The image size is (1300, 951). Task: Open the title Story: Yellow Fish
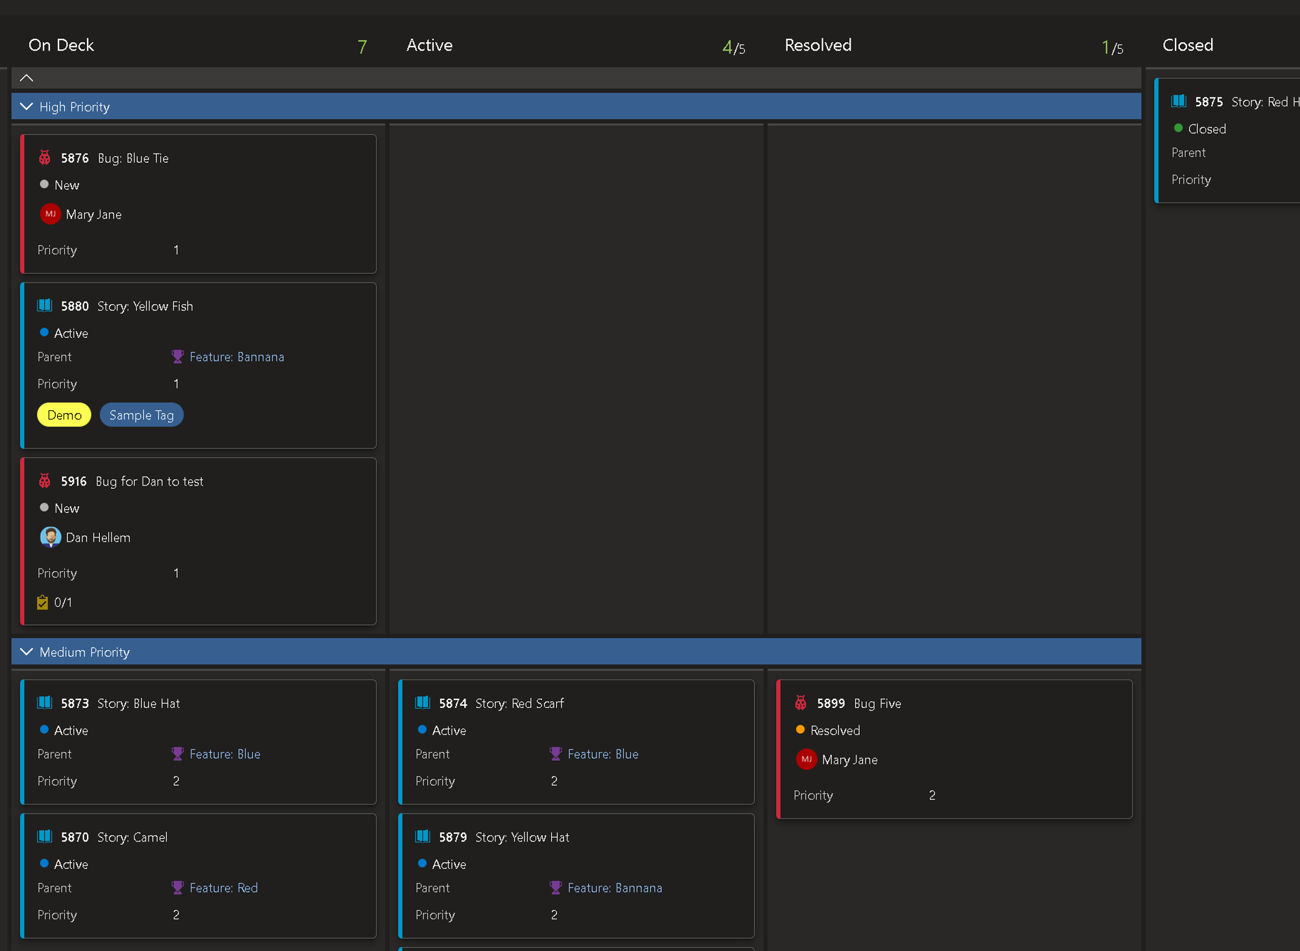145,306
